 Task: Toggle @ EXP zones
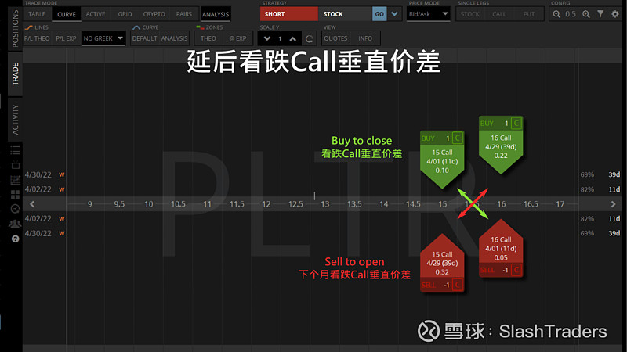(x=237, y=38)
